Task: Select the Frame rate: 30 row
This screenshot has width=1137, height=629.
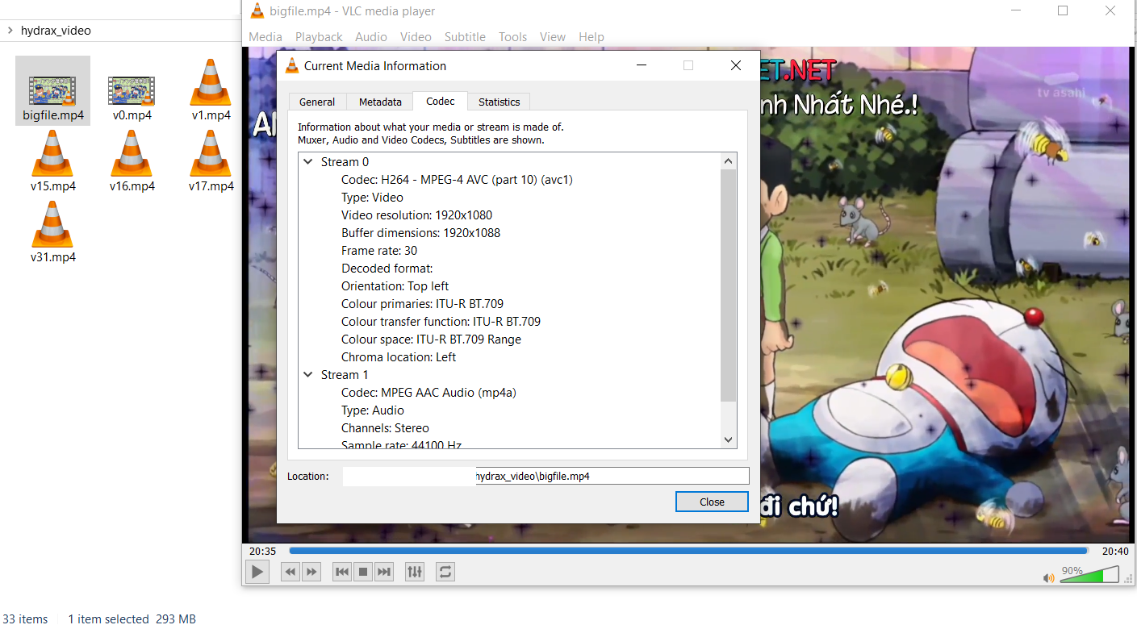Action: pyautogui.click(x=379, y=251)
